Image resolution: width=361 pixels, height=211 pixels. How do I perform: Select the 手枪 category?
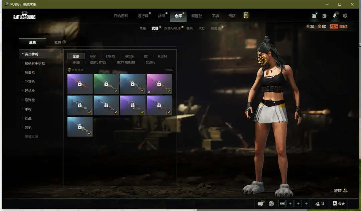(x=28, y=109)
